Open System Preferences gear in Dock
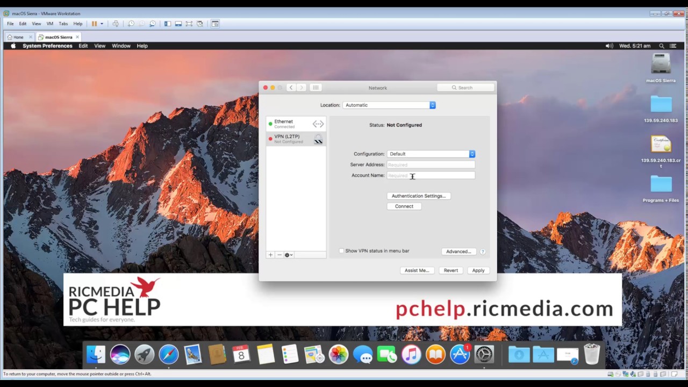The width and height of the screenshot is (688, 387). [x=484, y=355]
